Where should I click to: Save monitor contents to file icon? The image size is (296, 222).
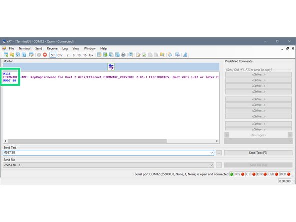117,55
